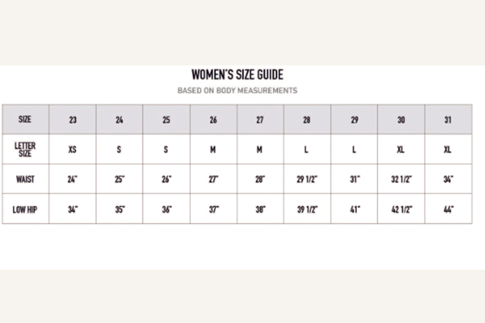
Task: Select the 39 1/2" low hip cell
Action: click(307, 210)
